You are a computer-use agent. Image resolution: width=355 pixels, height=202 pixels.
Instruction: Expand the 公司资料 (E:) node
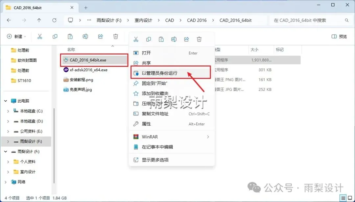[x=8, y=131]
